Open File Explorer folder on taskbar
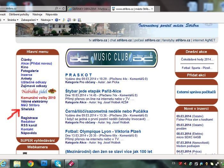 pyautogui.click(x=17, y=163)
